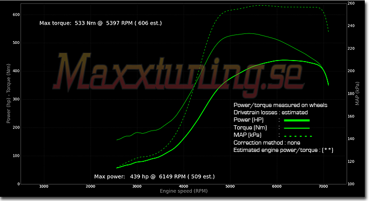Image resolution: width=370 pixels, height=201 pixels.
Task: Click the 140 tick on the MAP axis
Action: [x=351, y=139]
